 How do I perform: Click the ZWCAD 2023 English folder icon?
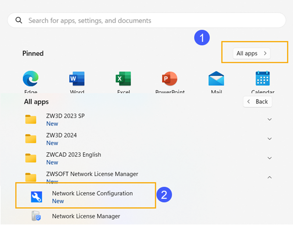pyautogui.click(x=31, y=158)
